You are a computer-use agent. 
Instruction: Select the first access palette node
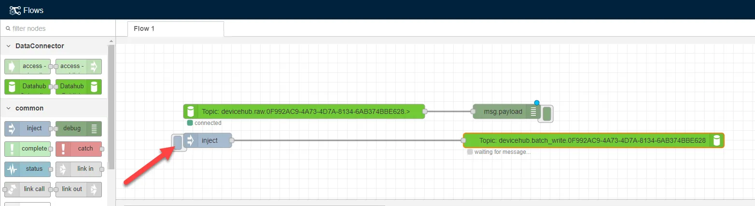coord(28,67)
